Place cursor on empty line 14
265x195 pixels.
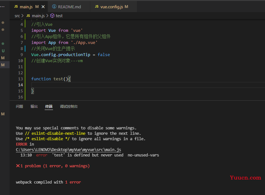pos(148,85)
